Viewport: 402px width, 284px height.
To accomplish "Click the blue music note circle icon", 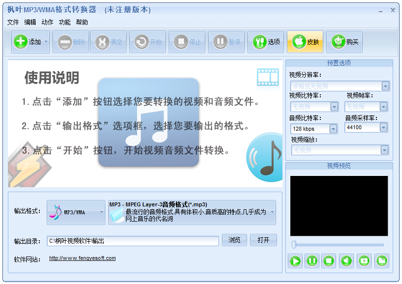I will (265, 157).
